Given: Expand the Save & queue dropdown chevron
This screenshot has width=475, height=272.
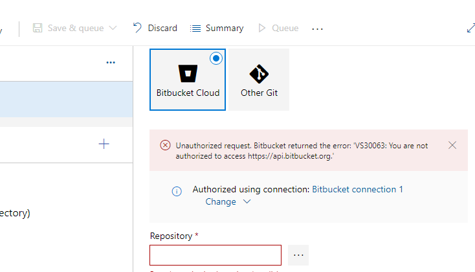Looking at the screenshot, I should tap(113, 28).
